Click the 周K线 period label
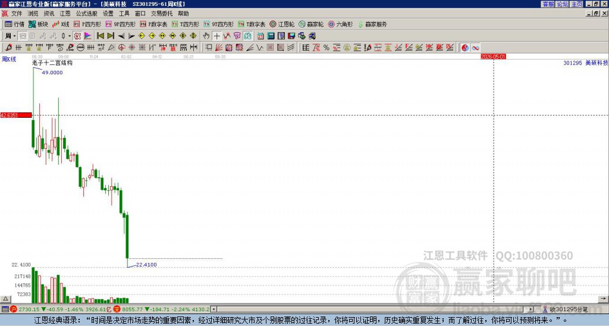The image size is (609, 326). (x=8, y=59)
